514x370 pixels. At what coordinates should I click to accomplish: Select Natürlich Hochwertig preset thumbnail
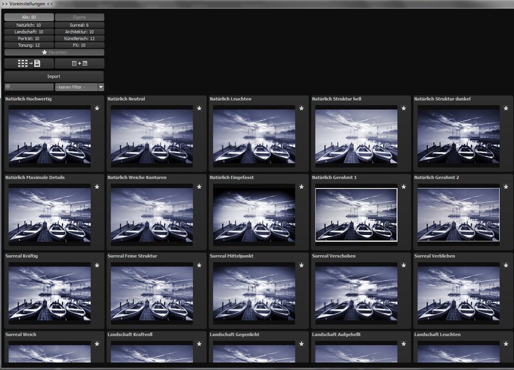pos(49,136)
